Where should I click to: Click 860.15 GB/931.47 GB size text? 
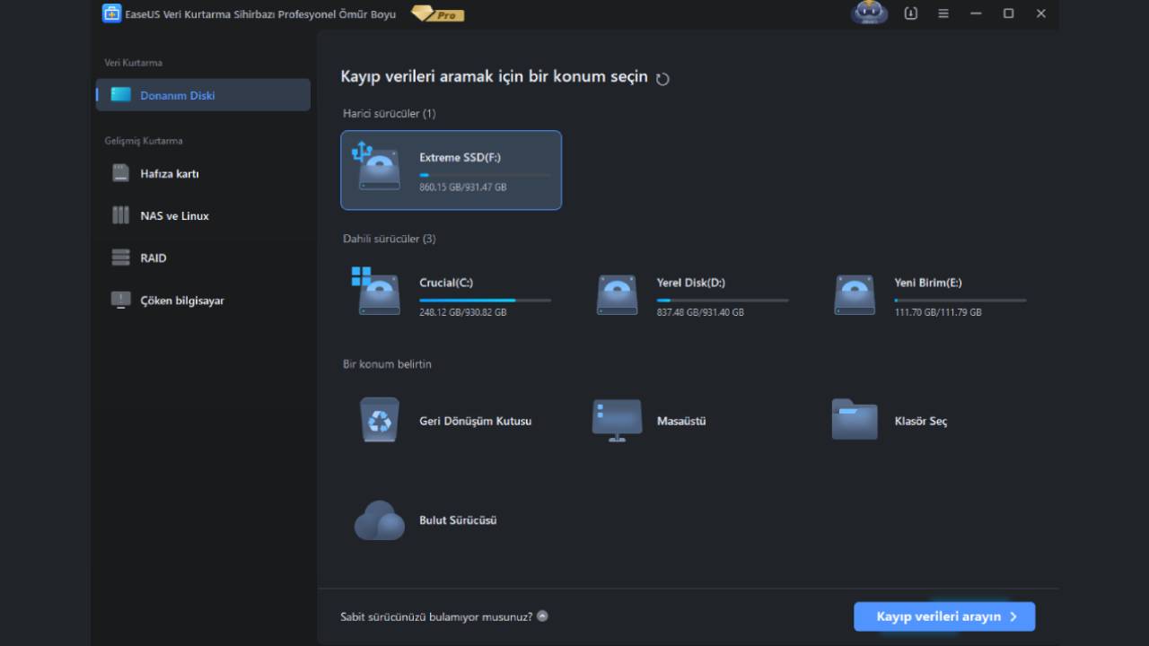point(463,187)
